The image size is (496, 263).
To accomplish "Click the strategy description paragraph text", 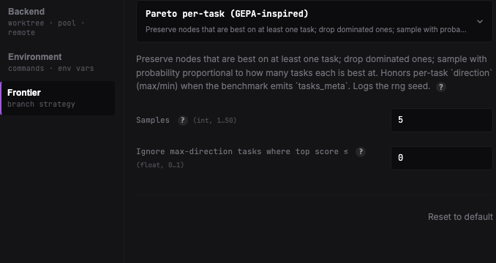I will (314, 72).
